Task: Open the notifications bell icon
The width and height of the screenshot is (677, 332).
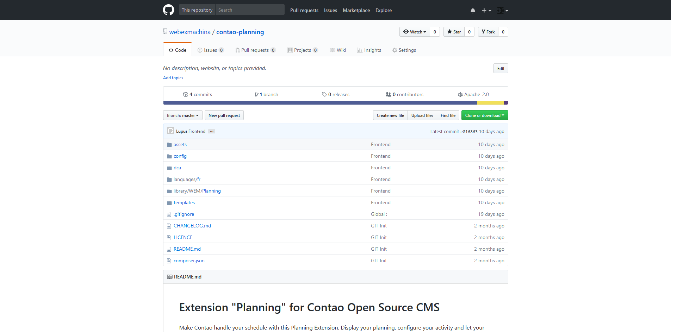Action: (x=473, y=11)
